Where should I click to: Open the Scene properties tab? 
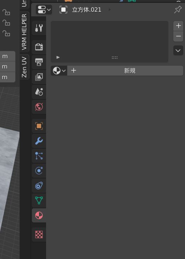pos(39,92)
